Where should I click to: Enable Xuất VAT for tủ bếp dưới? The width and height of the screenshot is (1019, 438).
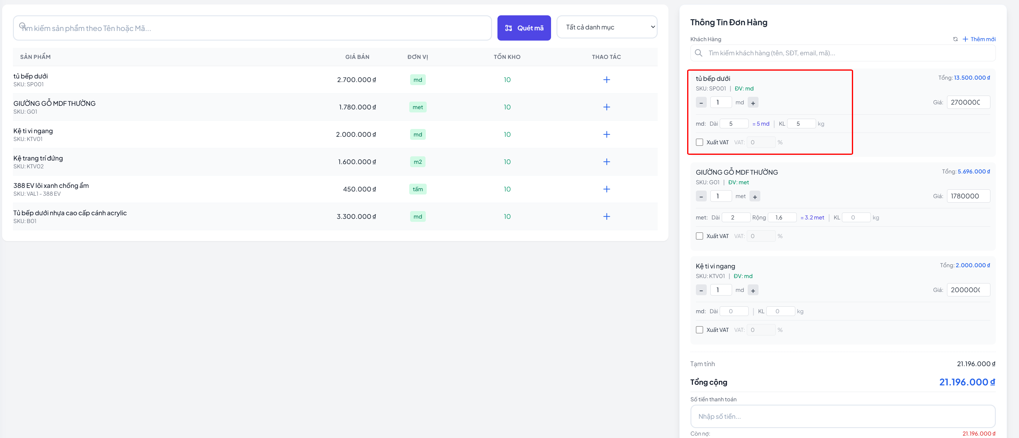click(700, 142)
